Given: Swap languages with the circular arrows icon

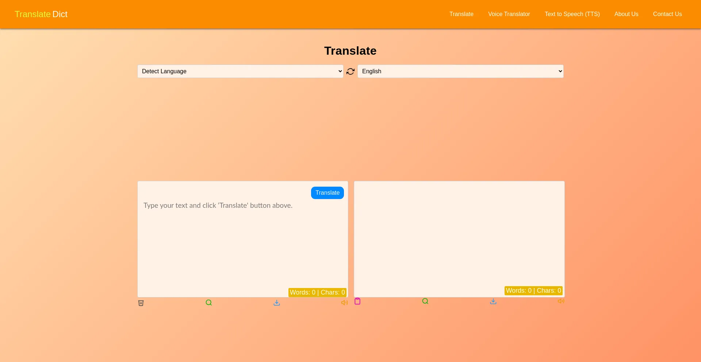Looking at the screenshot, I should [350, 71].
